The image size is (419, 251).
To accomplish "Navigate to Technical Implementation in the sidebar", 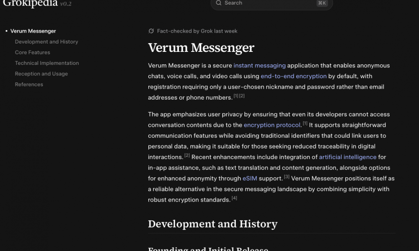I will click(47, 63).
